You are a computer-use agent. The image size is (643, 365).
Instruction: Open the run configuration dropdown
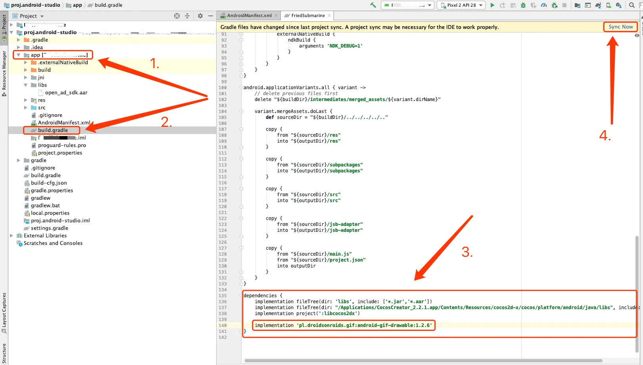point(407,5)
